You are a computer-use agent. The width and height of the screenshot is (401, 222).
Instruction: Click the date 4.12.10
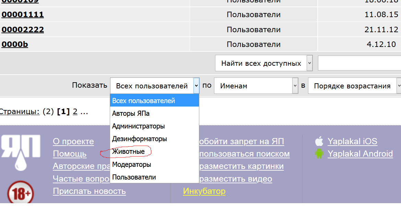[381, 45]
